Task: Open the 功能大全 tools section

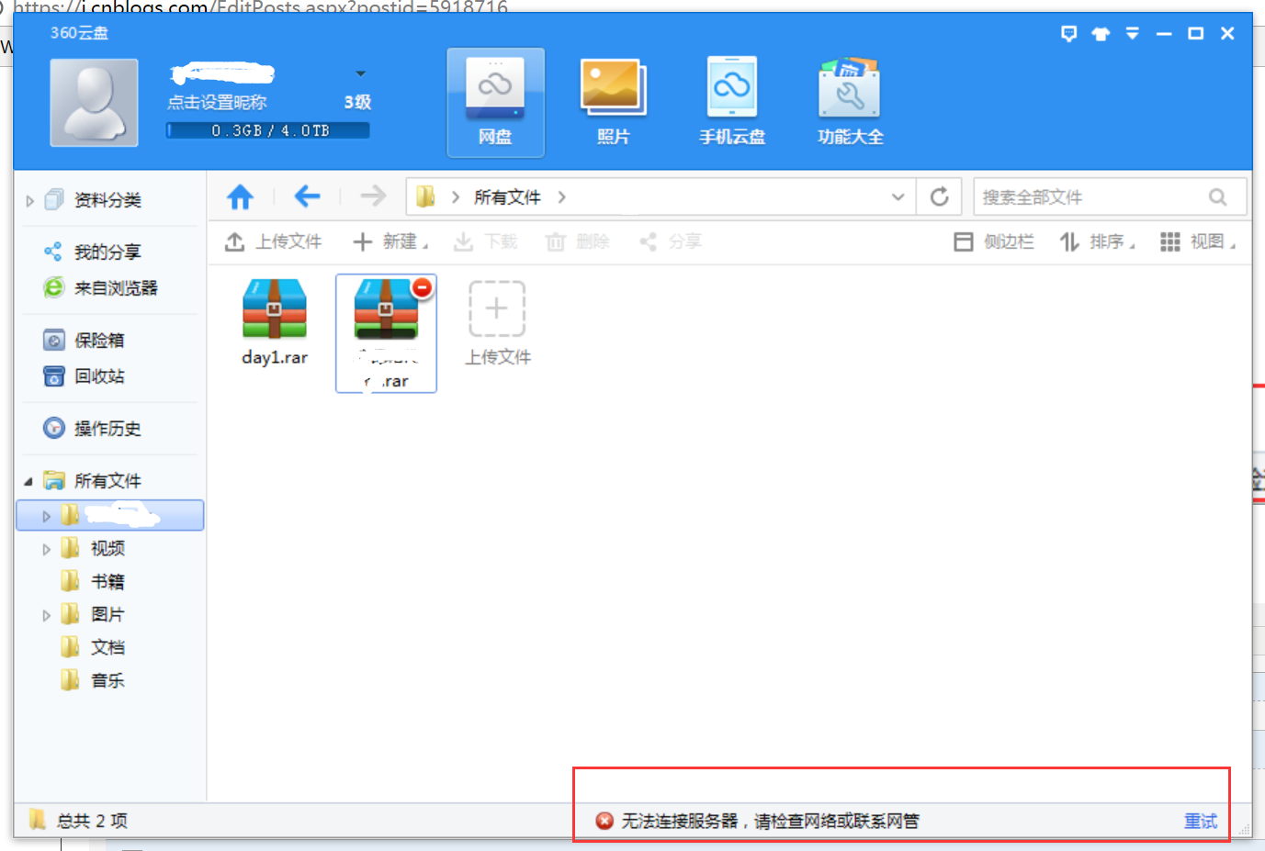Action: click(850, 101)
